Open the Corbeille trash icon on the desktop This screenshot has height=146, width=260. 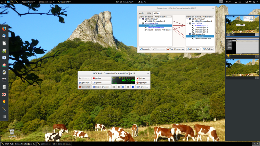[x=12, y=133]
